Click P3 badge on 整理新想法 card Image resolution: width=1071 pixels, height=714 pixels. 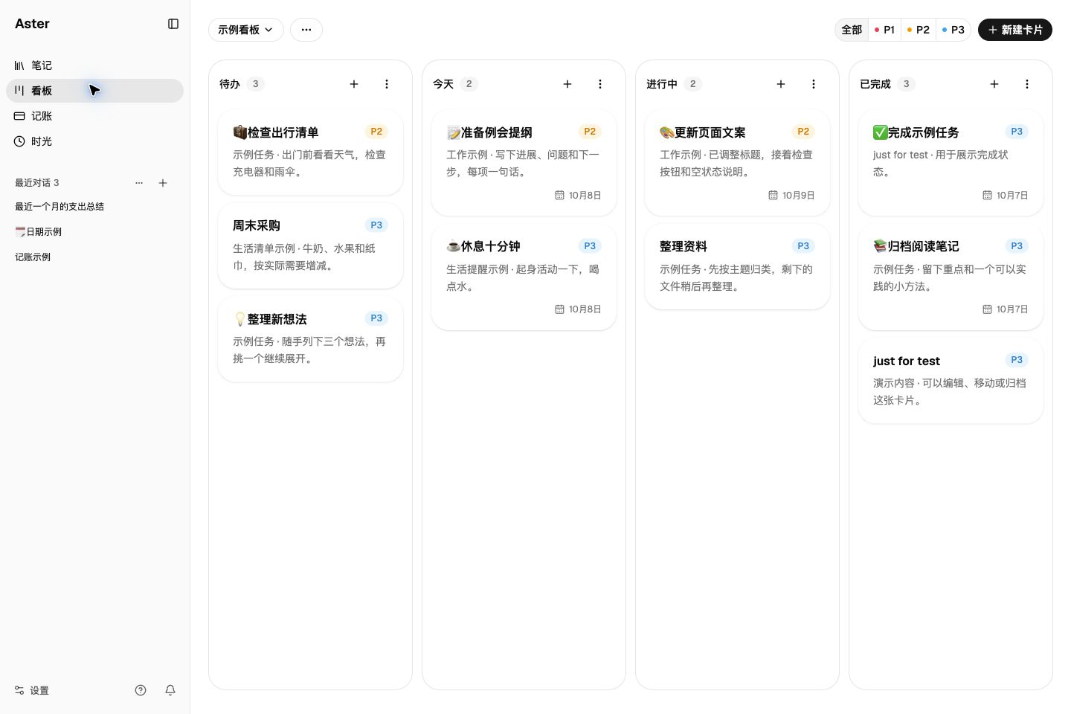[x=376, y=318]
